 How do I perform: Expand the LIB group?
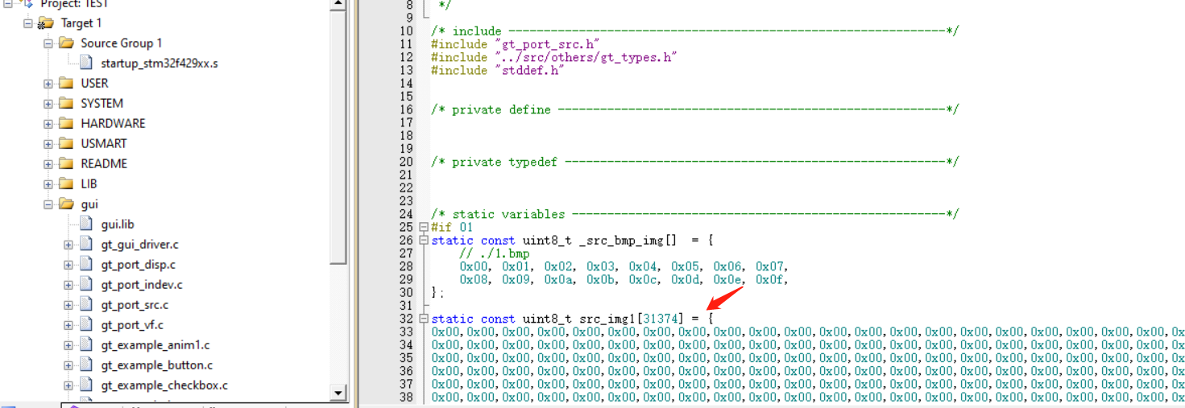point(48,184)
